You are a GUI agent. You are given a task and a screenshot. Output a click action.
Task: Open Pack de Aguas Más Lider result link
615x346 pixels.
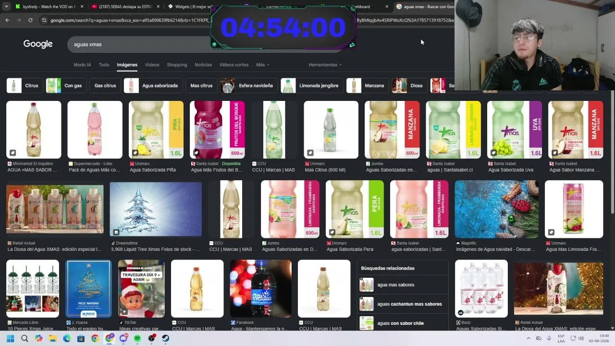tap(95, 170)
